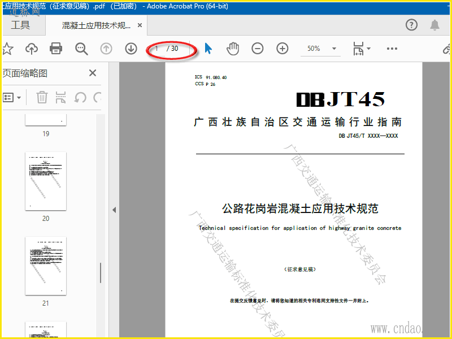This screenshot has width=452, height=339.
Task: Choose the selection arrow tool
Action: click(x=208, y=49)
